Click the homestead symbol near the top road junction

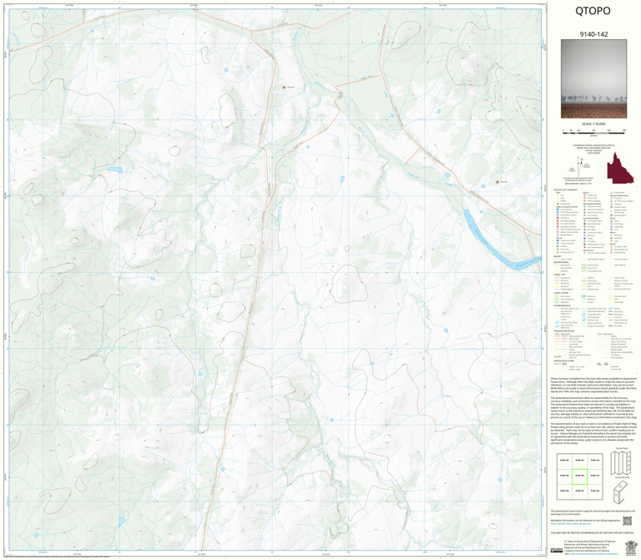pos(285,87)
